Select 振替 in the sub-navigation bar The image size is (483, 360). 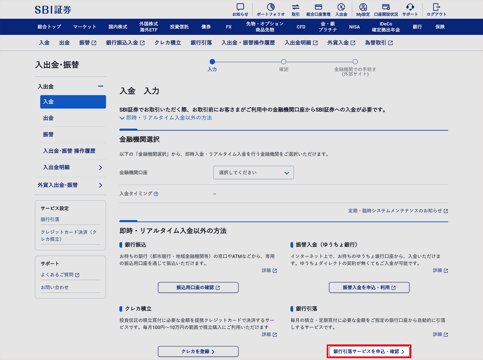point(88,43)
